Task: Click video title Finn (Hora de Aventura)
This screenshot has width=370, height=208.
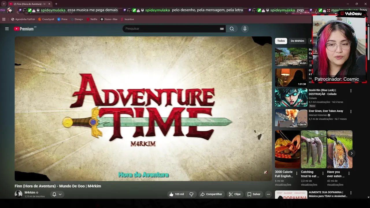Action: [58, 186]
